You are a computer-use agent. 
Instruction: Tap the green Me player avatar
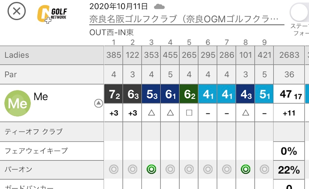18,103
